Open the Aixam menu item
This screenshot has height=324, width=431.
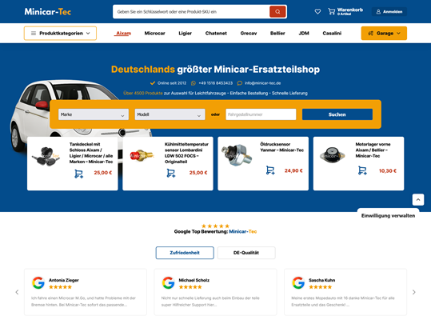tap(123, 34)
